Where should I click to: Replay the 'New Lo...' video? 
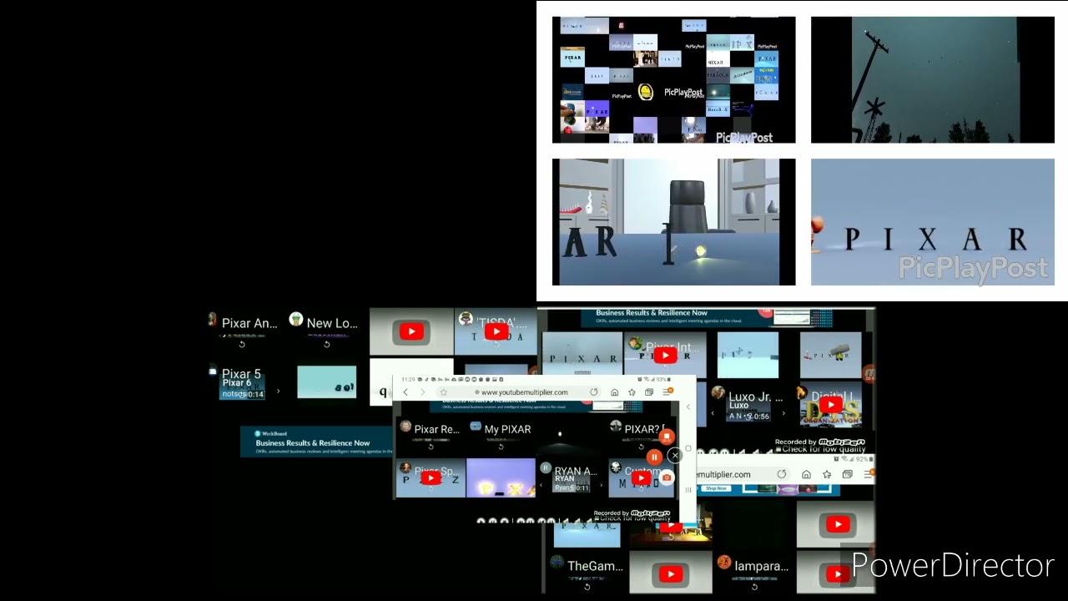tap(327, 344)
